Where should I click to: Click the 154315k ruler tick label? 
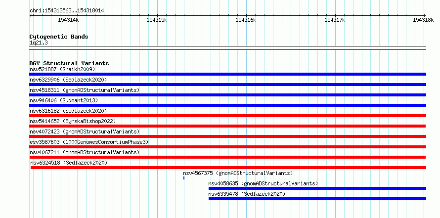pos(157,20)
